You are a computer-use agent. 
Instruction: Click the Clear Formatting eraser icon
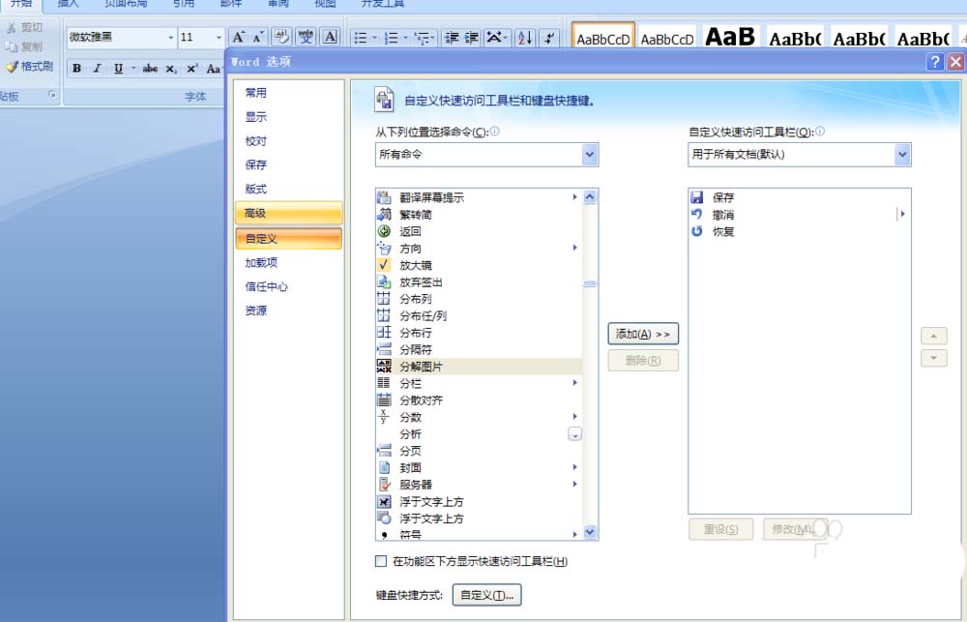click(x=281, y=38)
